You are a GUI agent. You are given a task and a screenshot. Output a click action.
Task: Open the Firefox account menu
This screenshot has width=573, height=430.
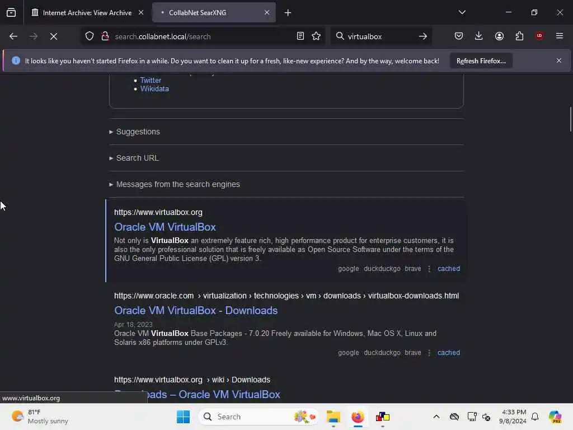(x=499, y=36)
